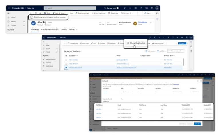Open the Company Name column header menu

(x=146, y=56)
